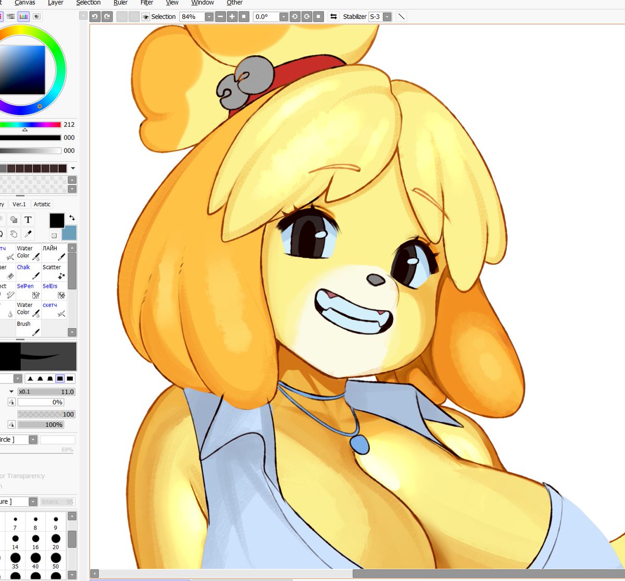
Task: Toggle the gray sliders list panel icon
Action: pyautogui.click(x=10, y=17)
